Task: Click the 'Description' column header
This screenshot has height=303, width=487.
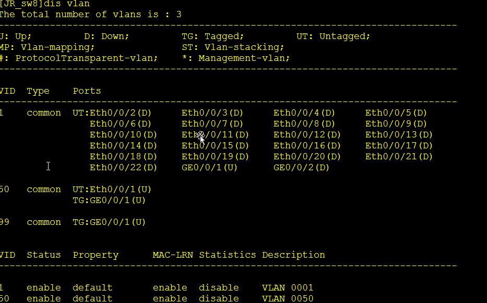Action: 293,255
